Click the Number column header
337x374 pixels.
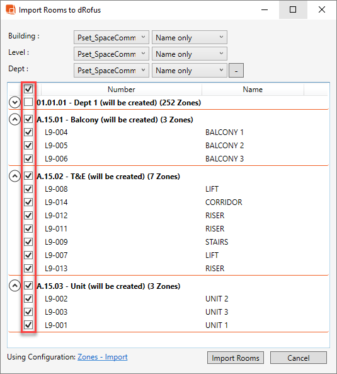[122, 90]
